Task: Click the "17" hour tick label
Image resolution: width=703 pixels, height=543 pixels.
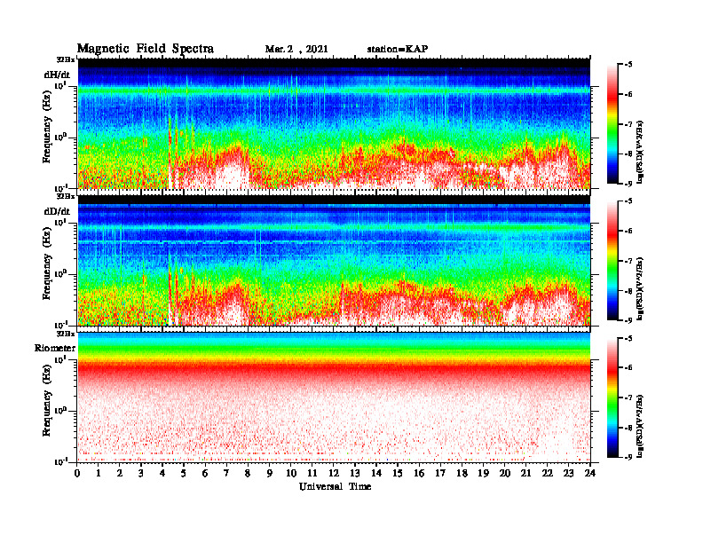Action: click(x=440, y=473)
